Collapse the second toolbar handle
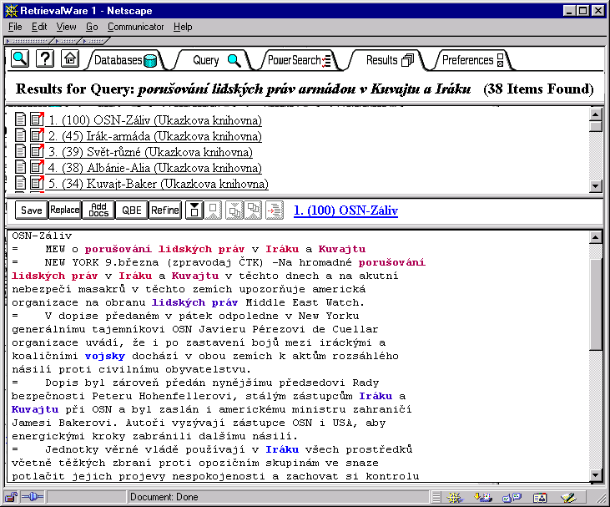The height and width of the screenshot is (507, 610). (x=68, y=40)
